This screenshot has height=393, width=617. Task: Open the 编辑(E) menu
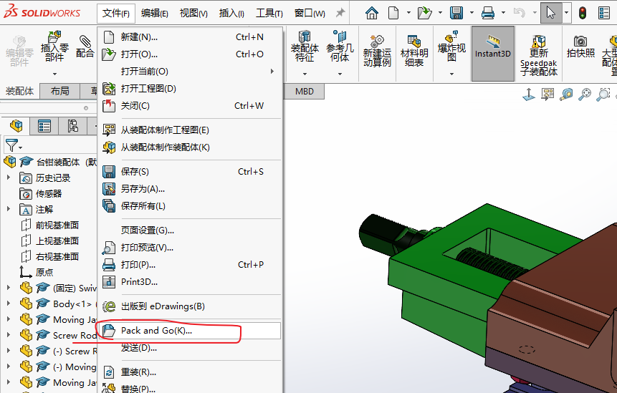(x=154, y=14)
